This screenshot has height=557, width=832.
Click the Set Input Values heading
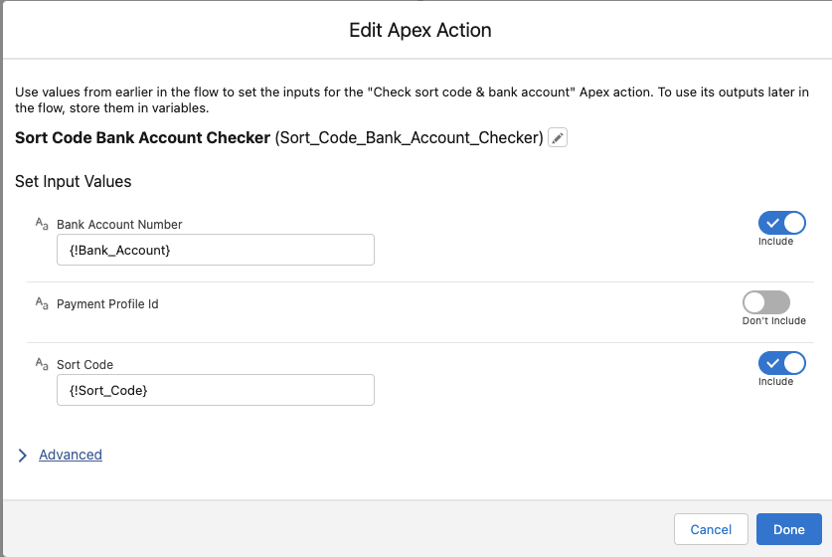[74, 182]
